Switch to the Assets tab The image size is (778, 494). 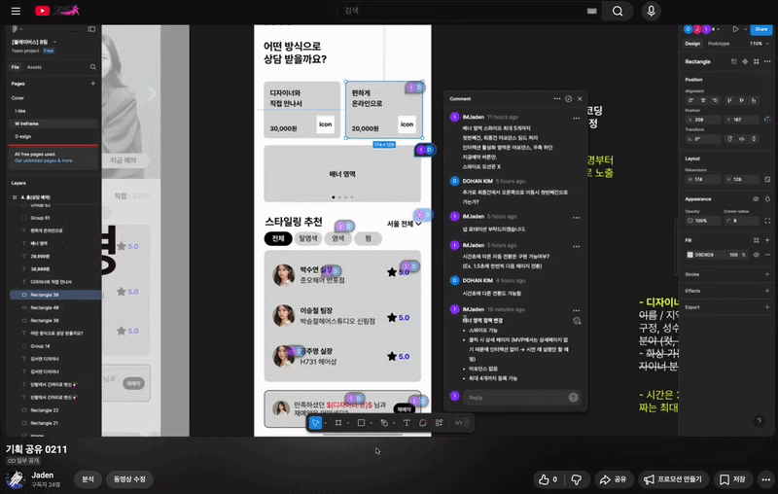(34, 67)
